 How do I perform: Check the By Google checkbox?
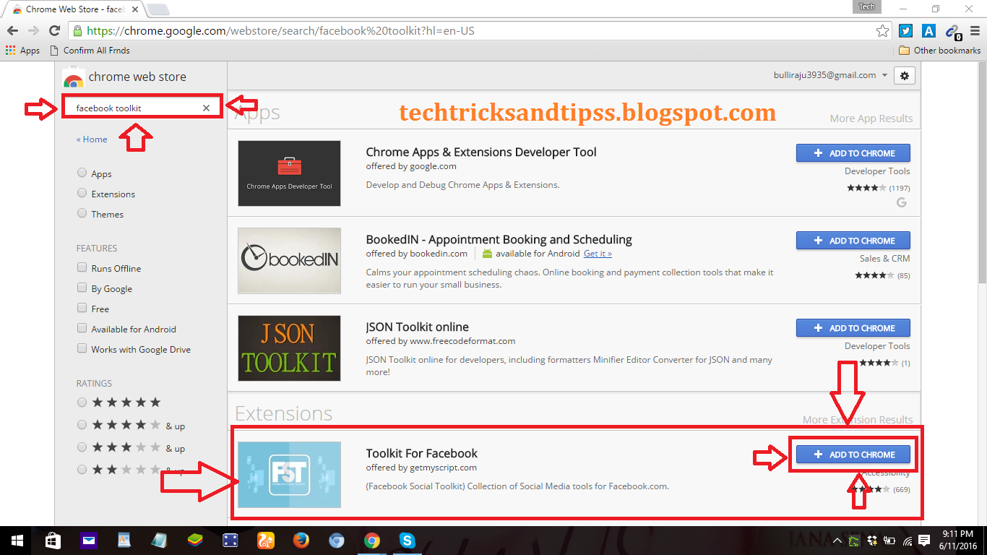point(82,288)
